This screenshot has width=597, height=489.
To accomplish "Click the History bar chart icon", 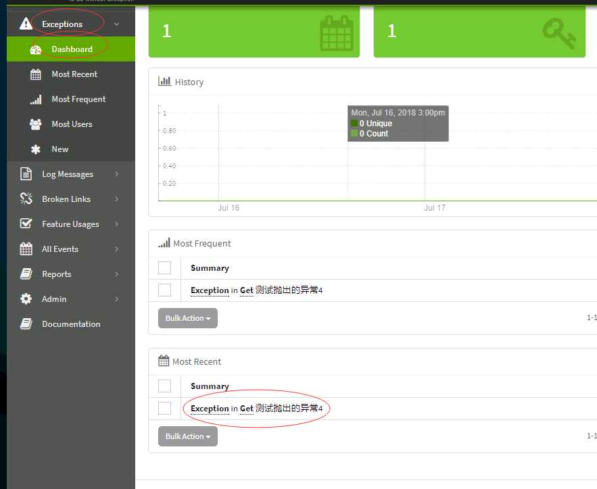I will pos(164,81).
